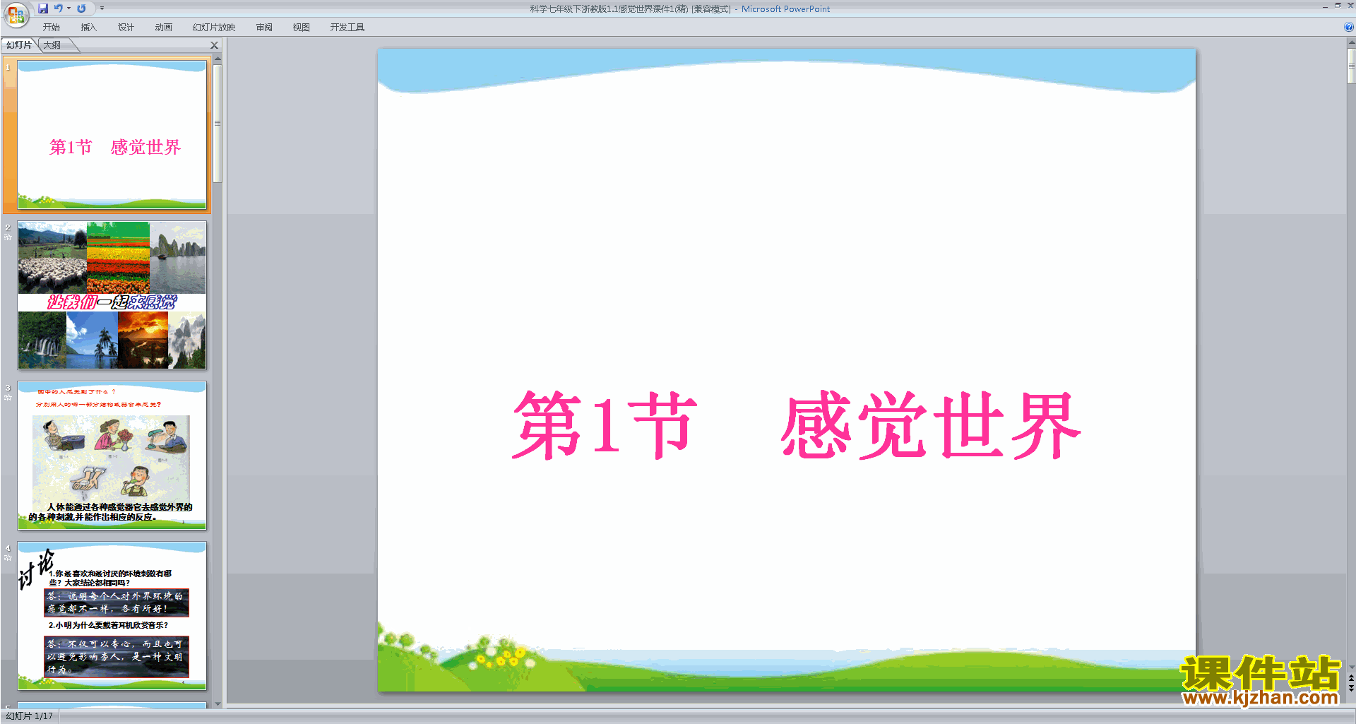The width and height of the screenshot is (1356, 724).
Task: Open the 设计 ribbon tab
Action: pos(126,28)
